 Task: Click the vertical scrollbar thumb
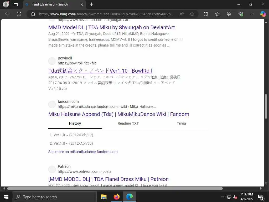(266, 107)
